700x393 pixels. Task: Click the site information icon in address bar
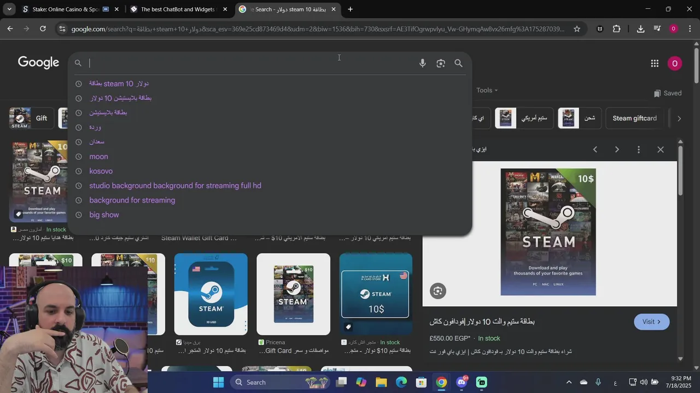pos(62,29)
